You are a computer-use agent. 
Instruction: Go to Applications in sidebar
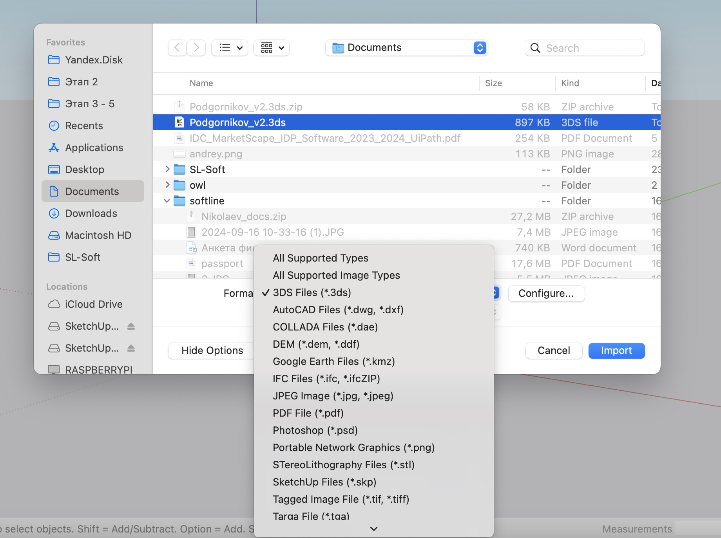(x=94, y=148)
